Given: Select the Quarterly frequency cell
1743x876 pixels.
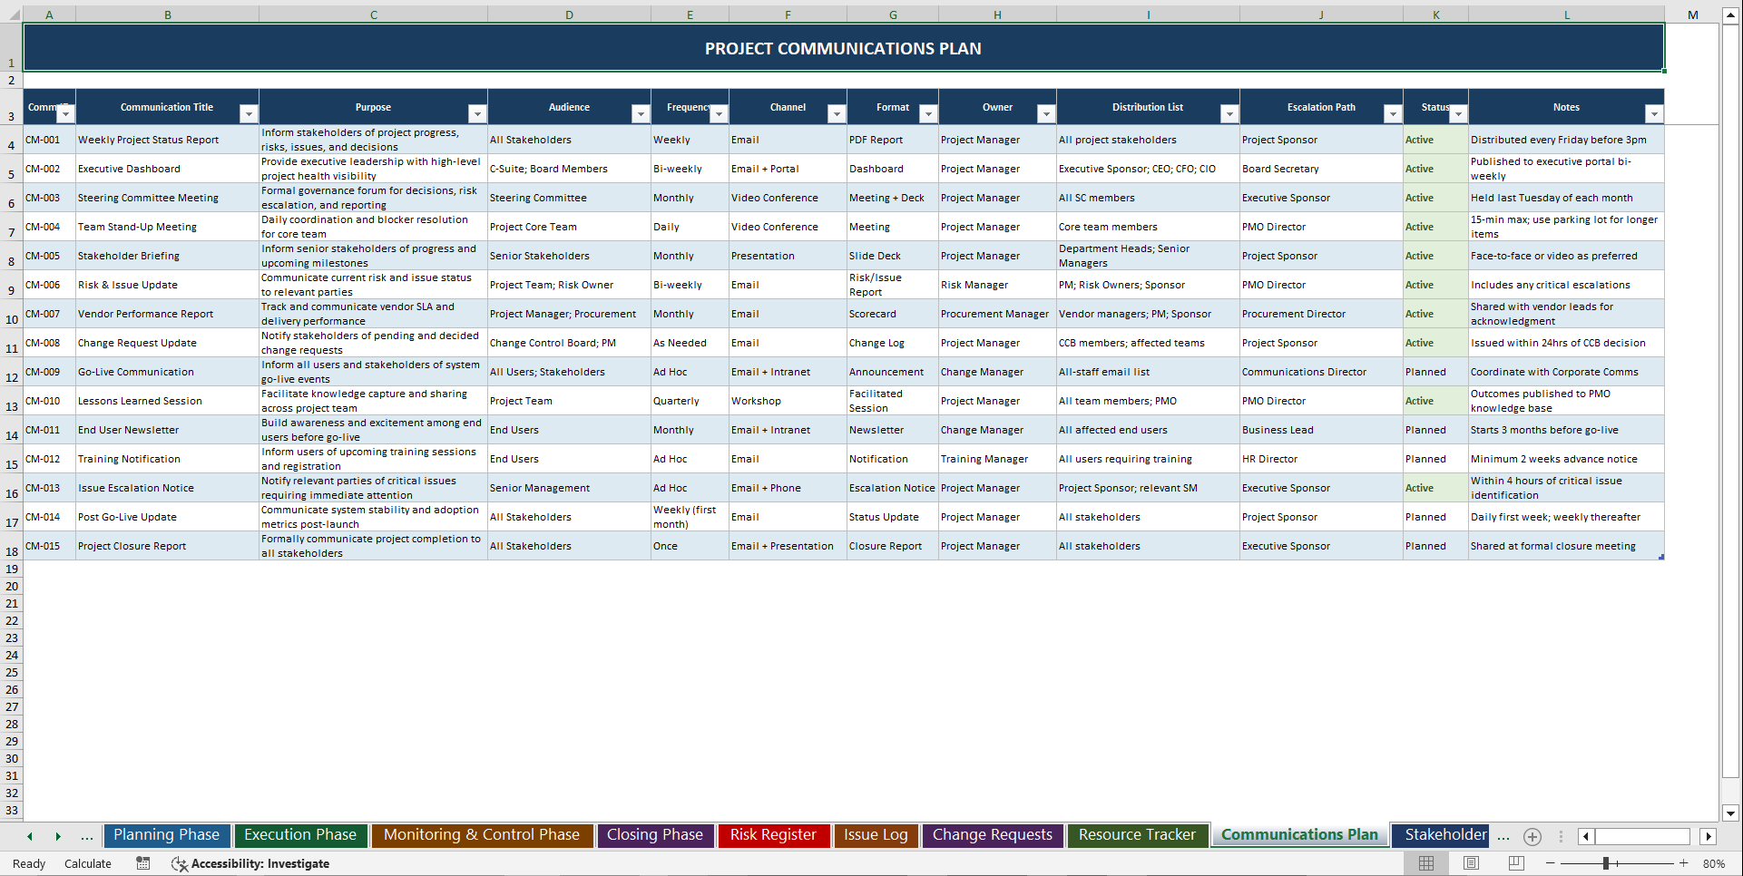Looking at the screenshot, I should (690, 401).
